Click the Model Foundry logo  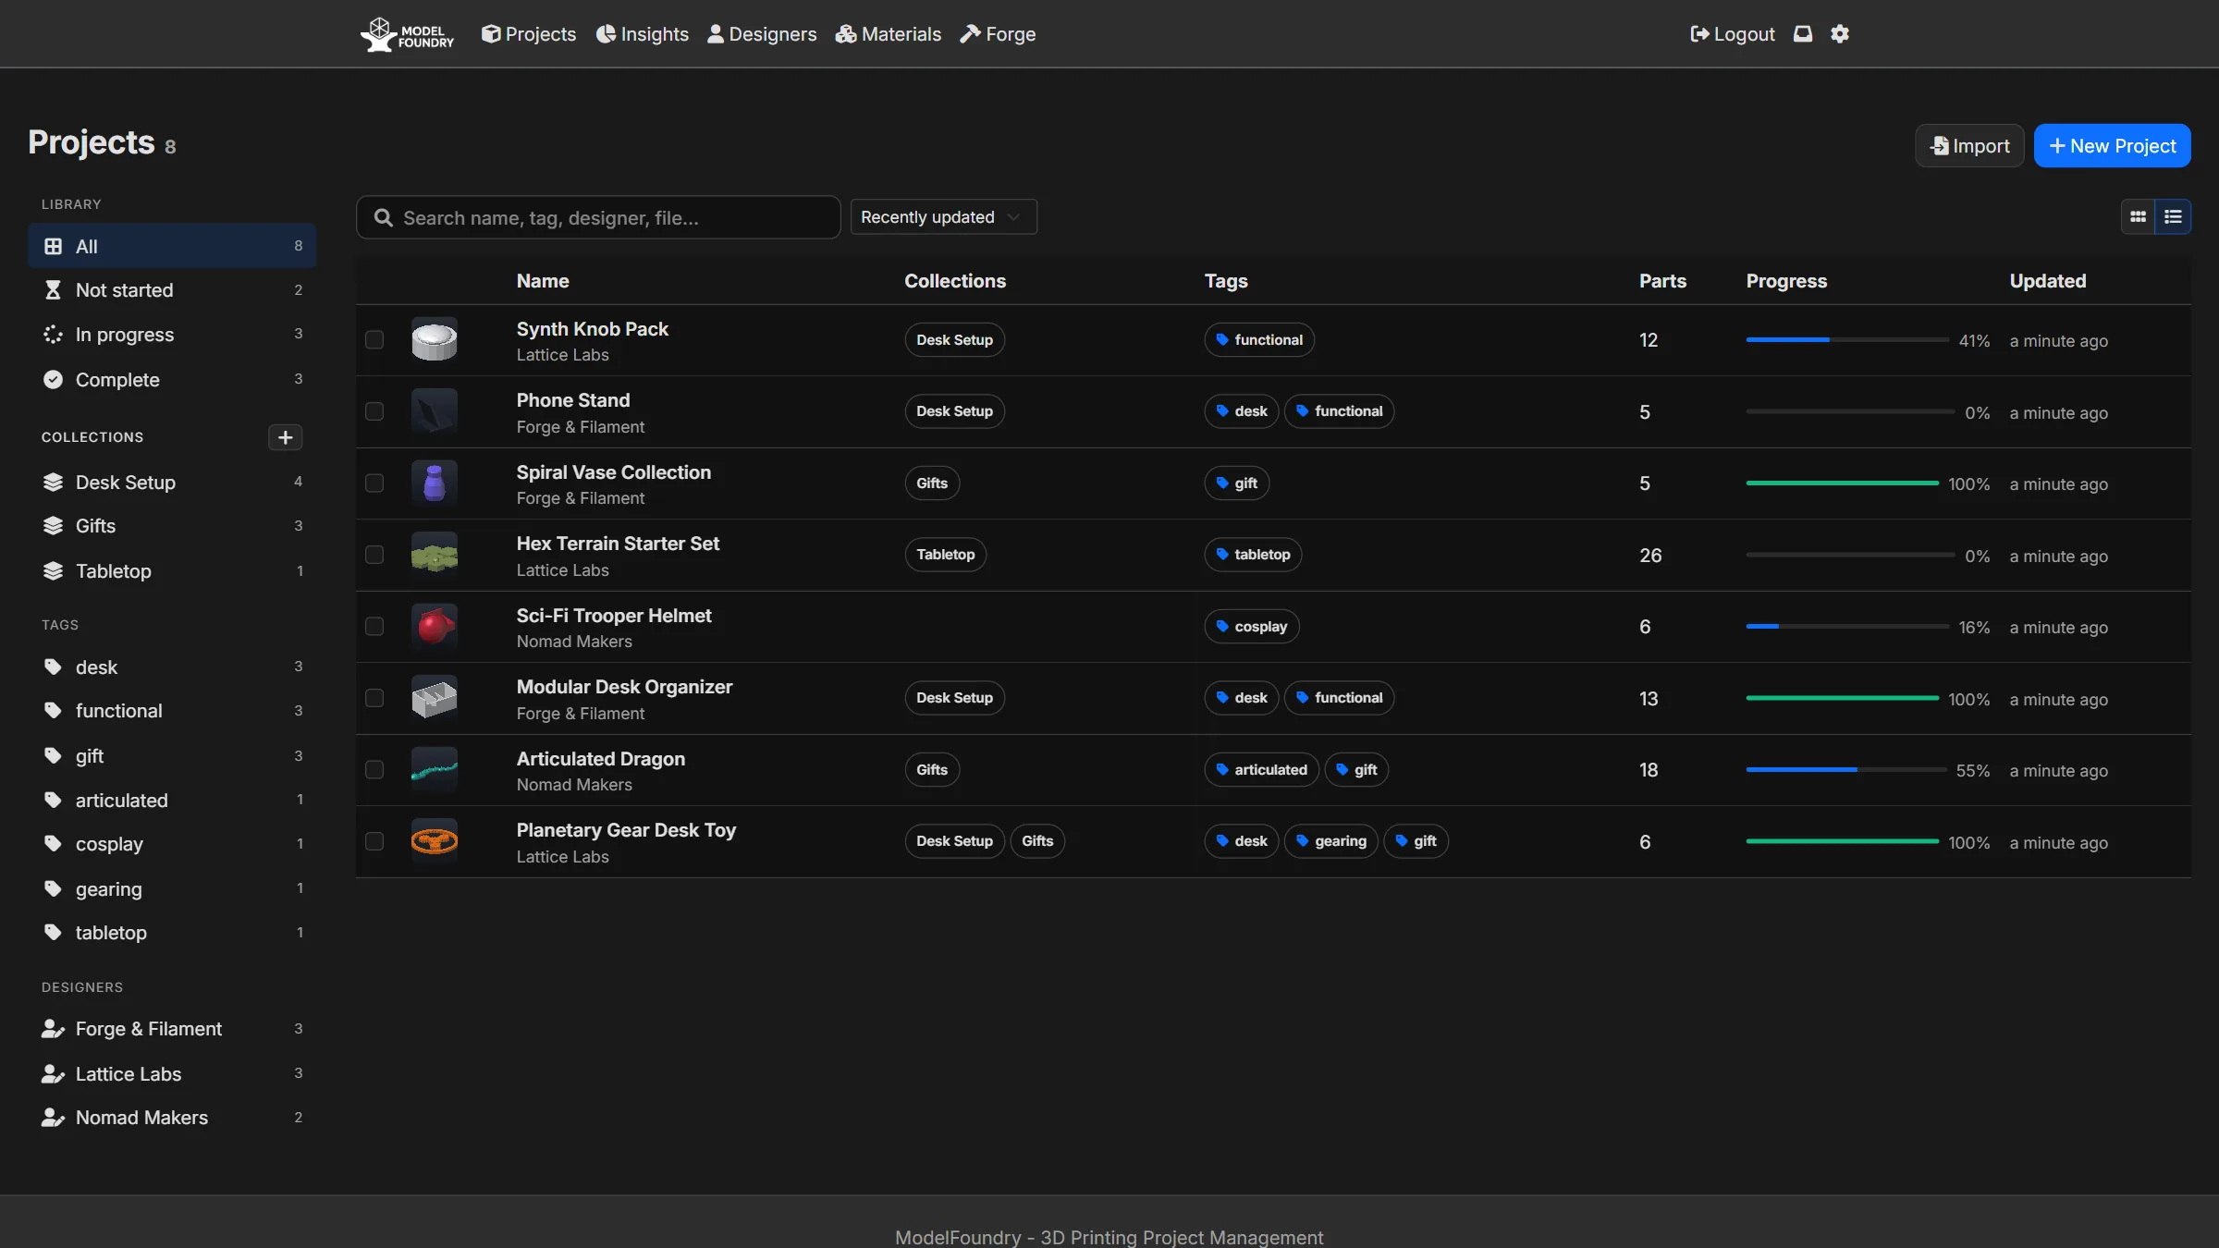click(x=407, y=34)
